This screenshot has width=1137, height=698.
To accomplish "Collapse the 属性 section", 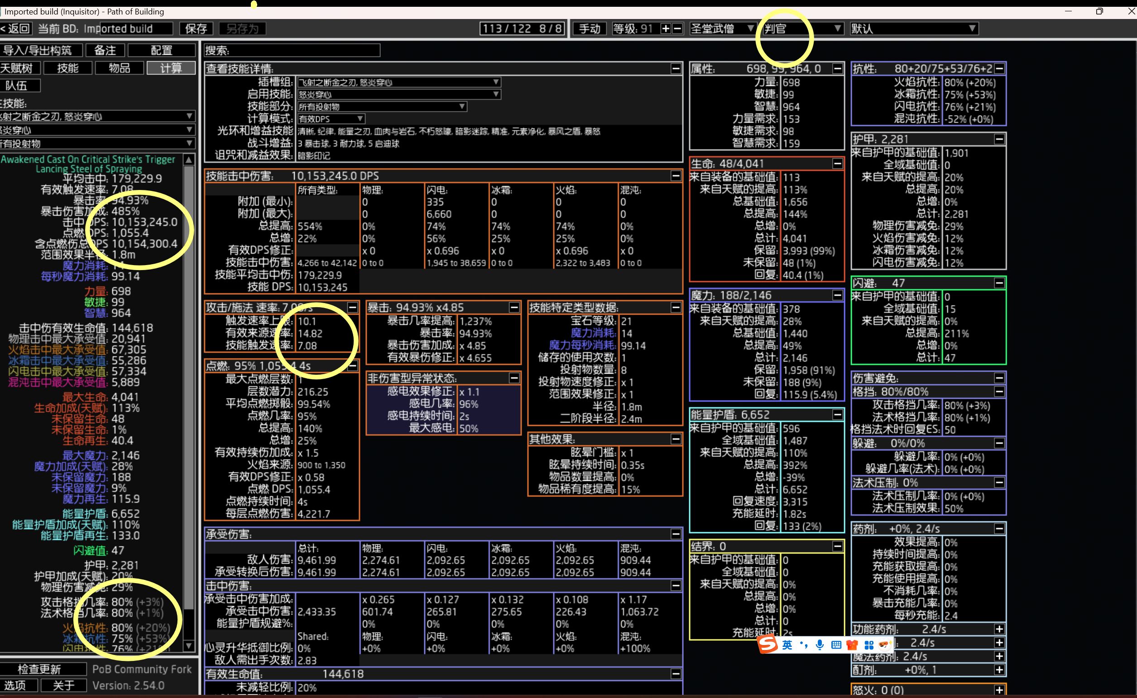I will tap(837, 69).
